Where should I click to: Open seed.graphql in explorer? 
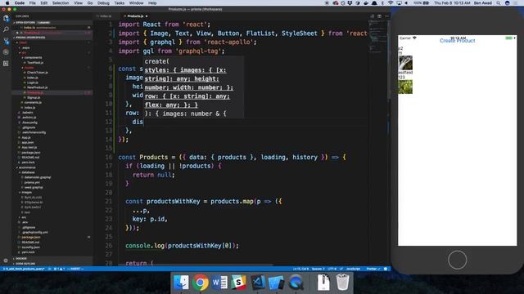(x=33, y=187)
